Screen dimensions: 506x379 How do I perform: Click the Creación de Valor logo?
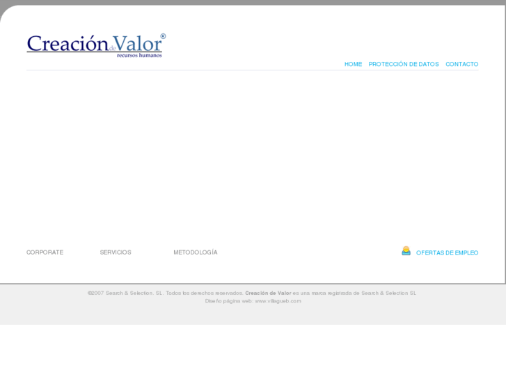click(96, 45)
